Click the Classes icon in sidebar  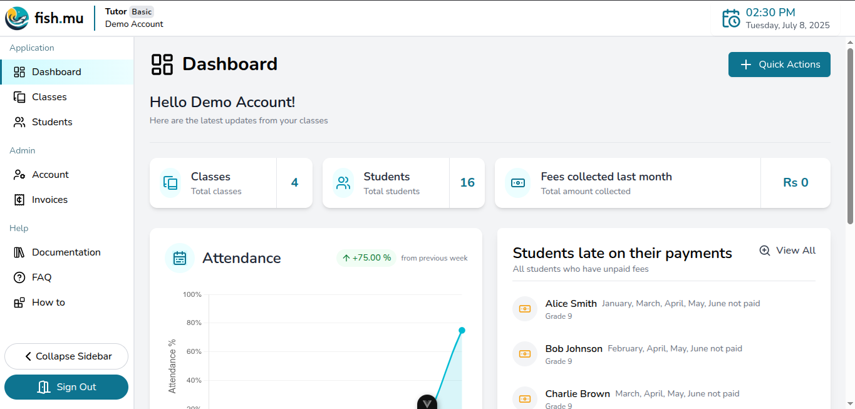point(19,97)
